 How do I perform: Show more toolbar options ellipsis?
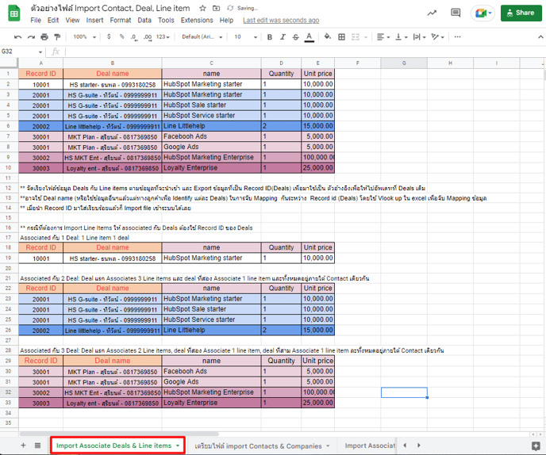(458, 37)
